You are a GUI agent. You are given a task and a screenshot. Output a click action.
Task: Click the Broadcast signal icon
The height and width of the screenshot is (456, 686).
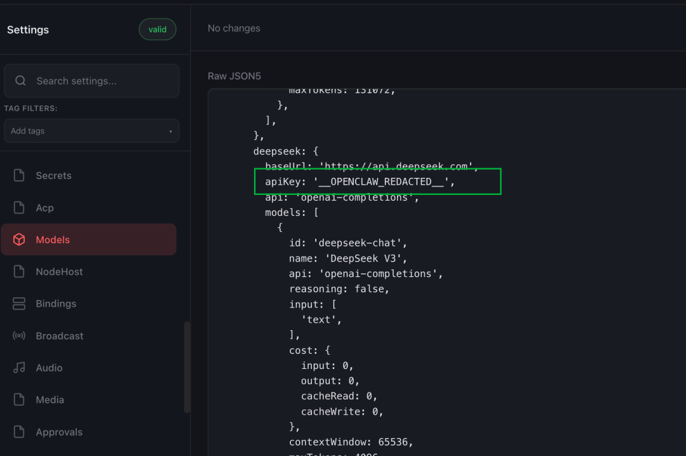pos(19,336)
